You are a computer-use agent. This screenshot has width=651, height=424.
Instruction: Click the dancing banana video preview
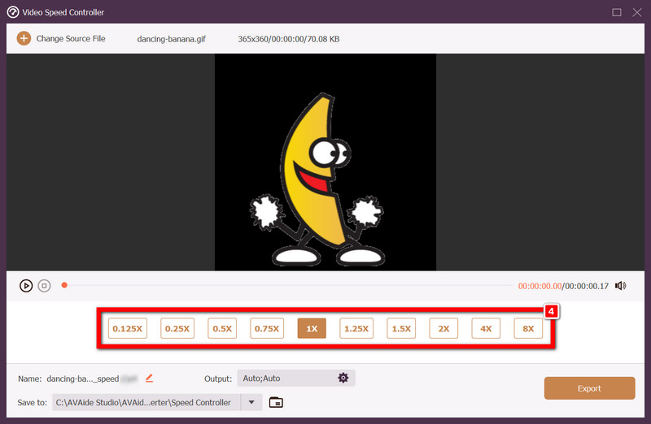click(325, 162)
